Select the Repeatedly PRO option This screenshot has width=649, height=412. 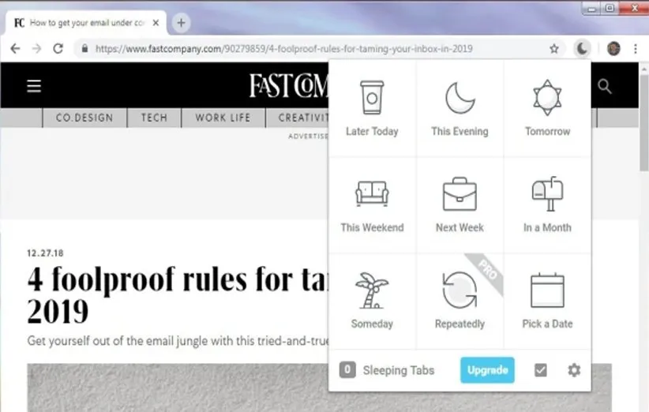[x=460, y=301]
